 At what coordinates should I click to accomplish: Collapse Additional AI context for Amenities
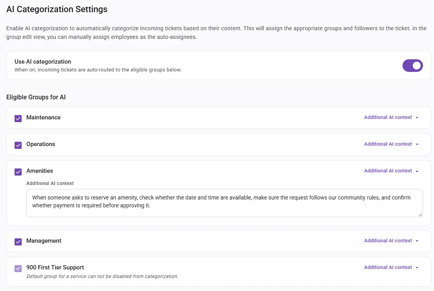(391, 171)
